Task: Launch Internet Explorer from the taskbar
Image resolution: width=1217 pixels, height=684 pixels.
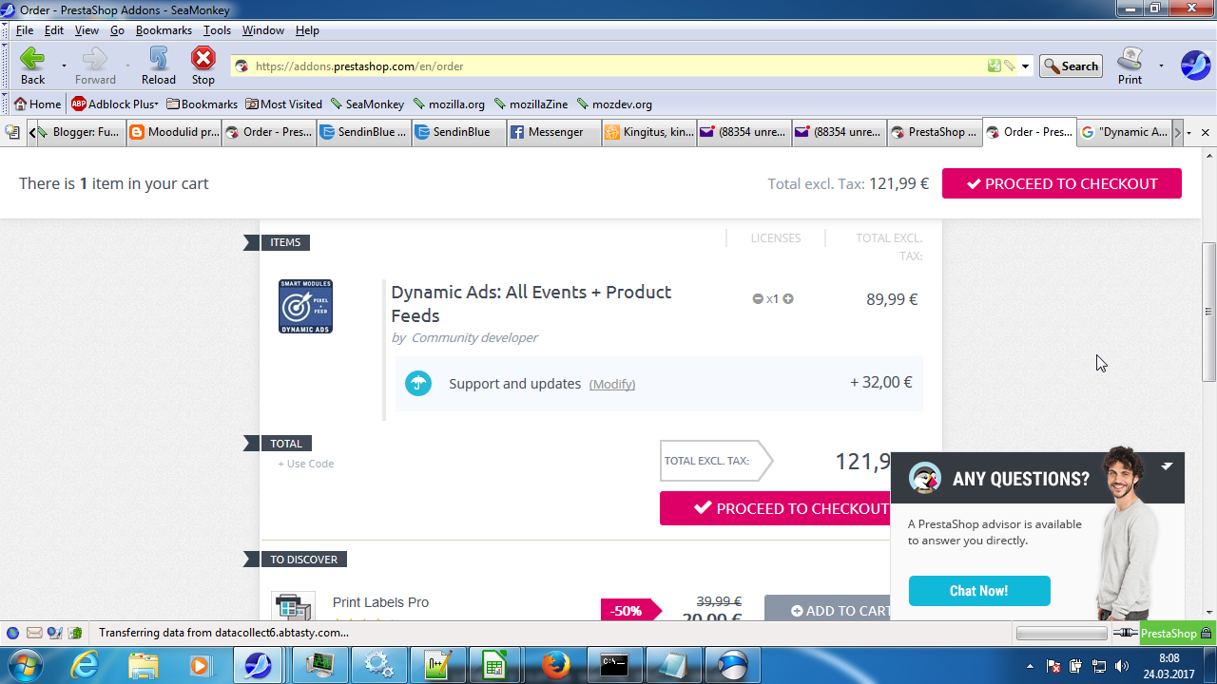Action: [85, 665]
